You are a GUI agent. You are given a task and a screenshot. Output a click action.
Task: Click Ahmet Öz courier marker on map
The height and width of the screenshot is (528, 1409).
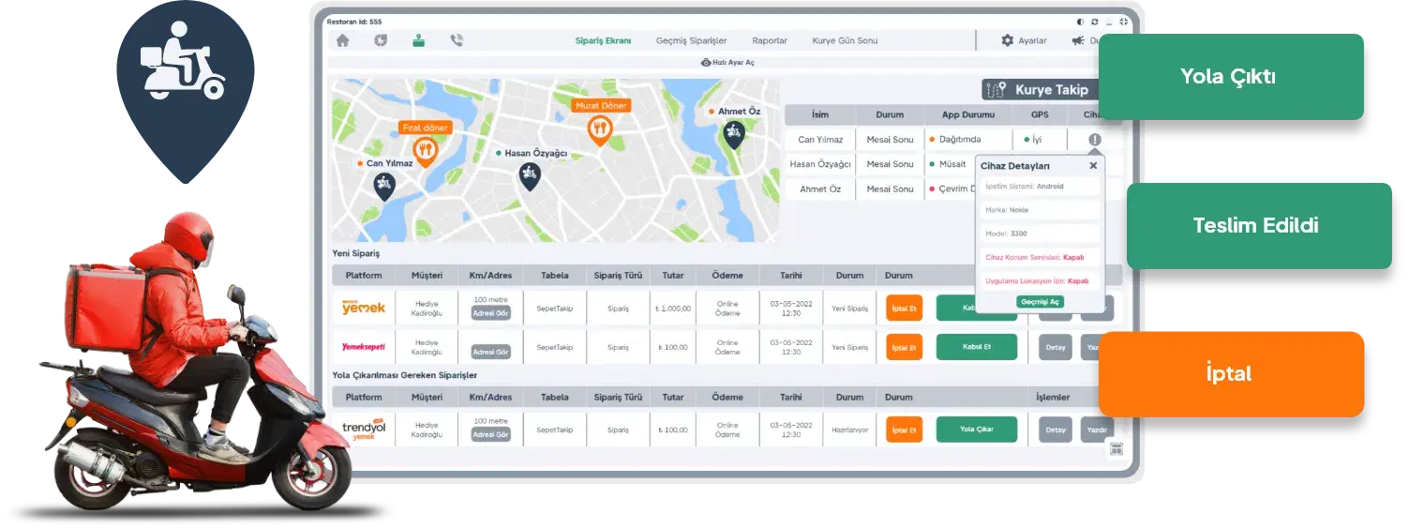point(733,133)
